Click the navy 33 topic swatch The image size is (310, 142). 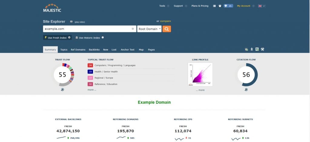pyautogui.click(x=90, y=72)
